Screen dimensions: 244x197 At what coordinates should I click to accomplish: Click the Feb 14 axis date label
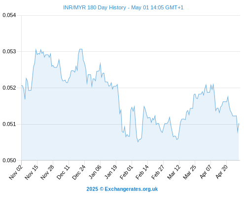coord(142,172)
